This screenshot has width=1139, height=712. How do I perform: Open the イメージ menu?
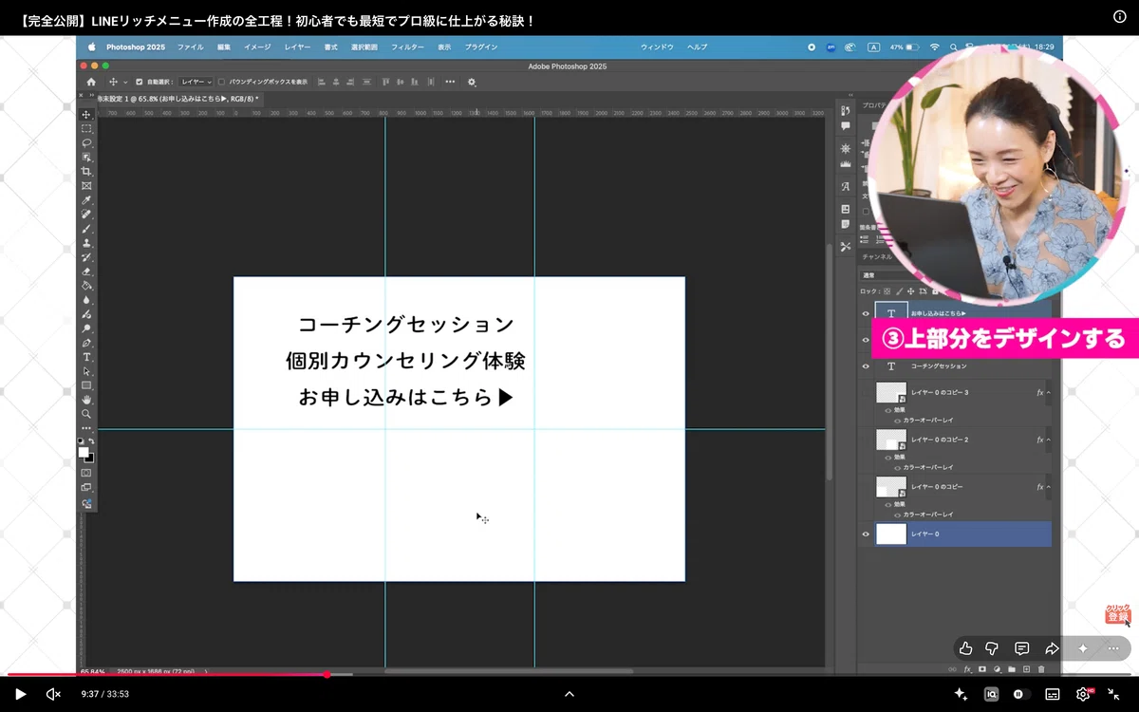coord(257,47)
